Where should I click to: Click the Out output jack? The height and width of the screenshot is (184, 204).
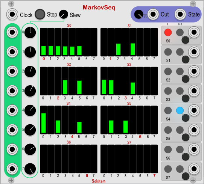153,14
